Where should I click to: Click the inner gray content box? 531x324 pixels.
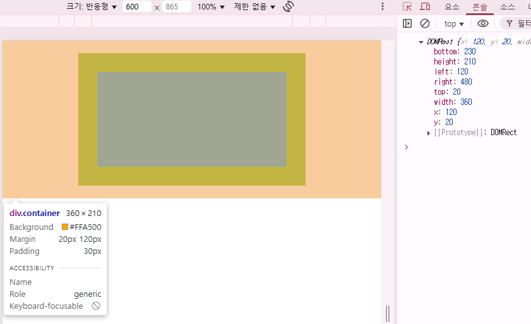coord(192,119)
